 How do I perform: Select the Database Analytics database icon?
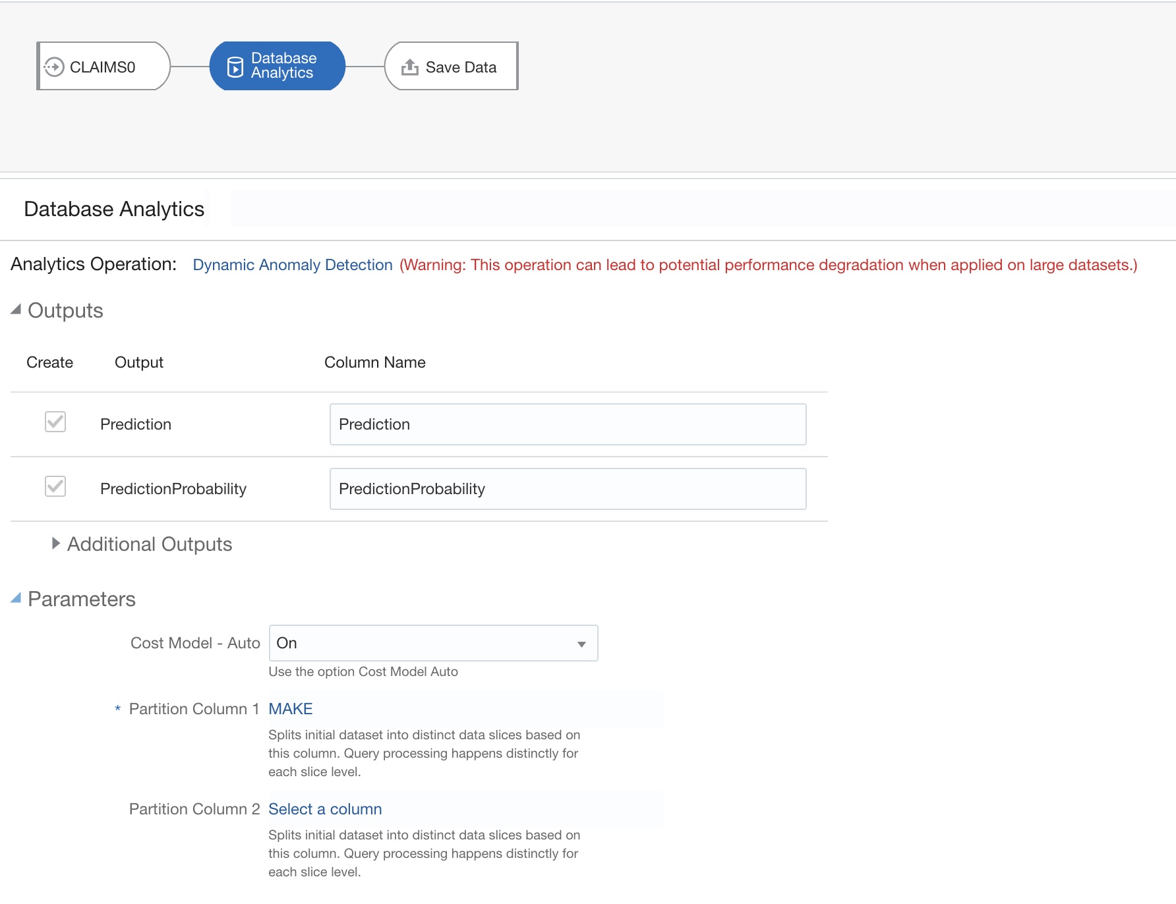[234, 66]
